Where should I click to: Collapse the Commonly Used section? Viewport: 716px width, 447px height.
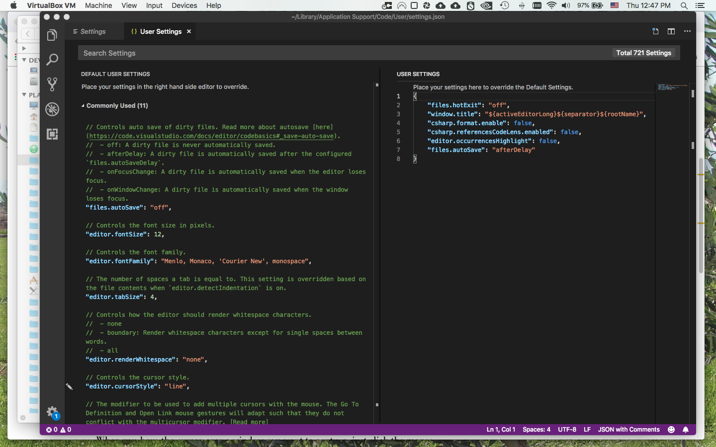click(x=84, y=105)
